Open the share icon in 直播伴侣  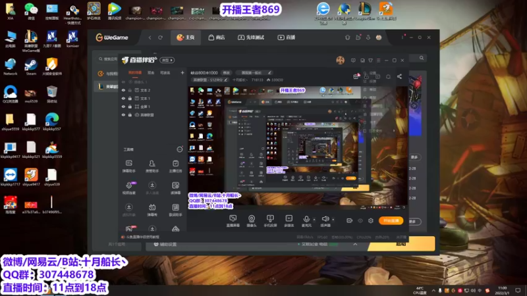point(399,76)
